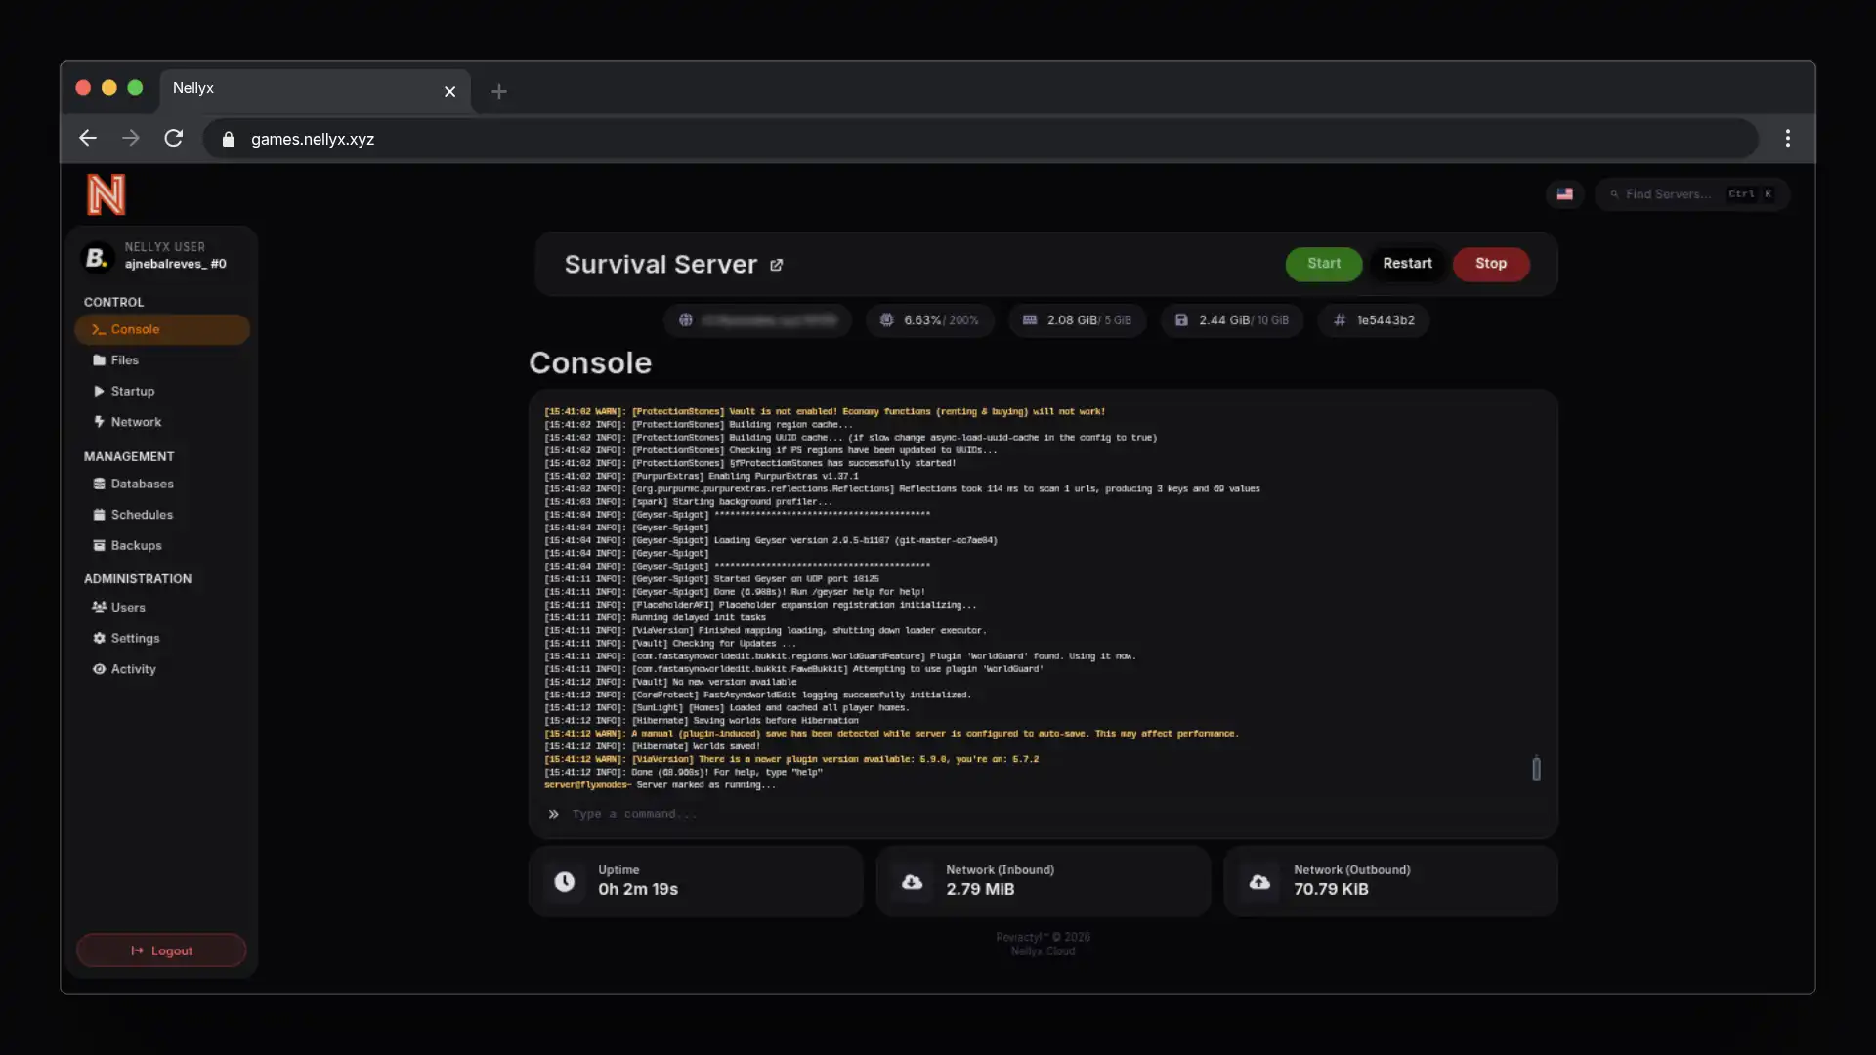Open a new browser tab
The width and height of the screenshot is (1876, 1055).
coord(499,91)
